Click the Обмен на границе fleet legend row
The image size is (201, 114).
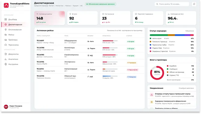coord(180,72)
